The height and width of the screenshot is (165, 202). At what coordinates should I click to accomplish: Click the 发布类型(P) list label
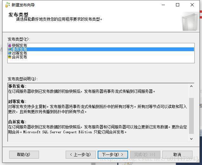pyautogui.click(x=19, y=39)
